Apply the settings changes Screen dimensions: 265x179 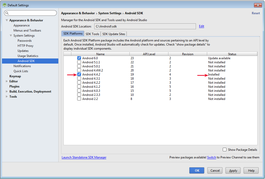[x=233, y=171]
